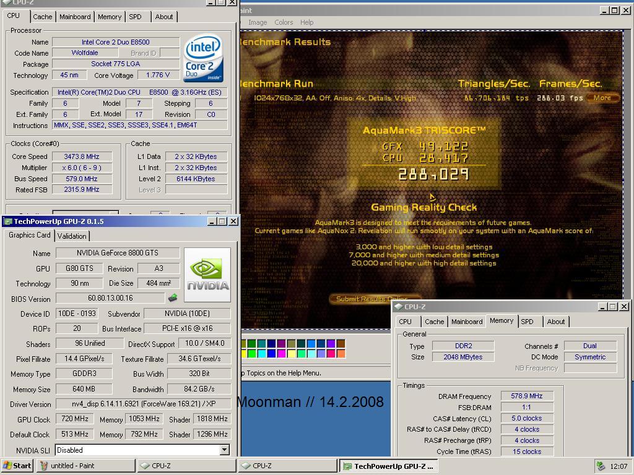Image resolution: width=634 pixels, height=475 pixels.
Task: Open the Mainboard tab in the top CPU-Z window
Action: coord(75,17)
